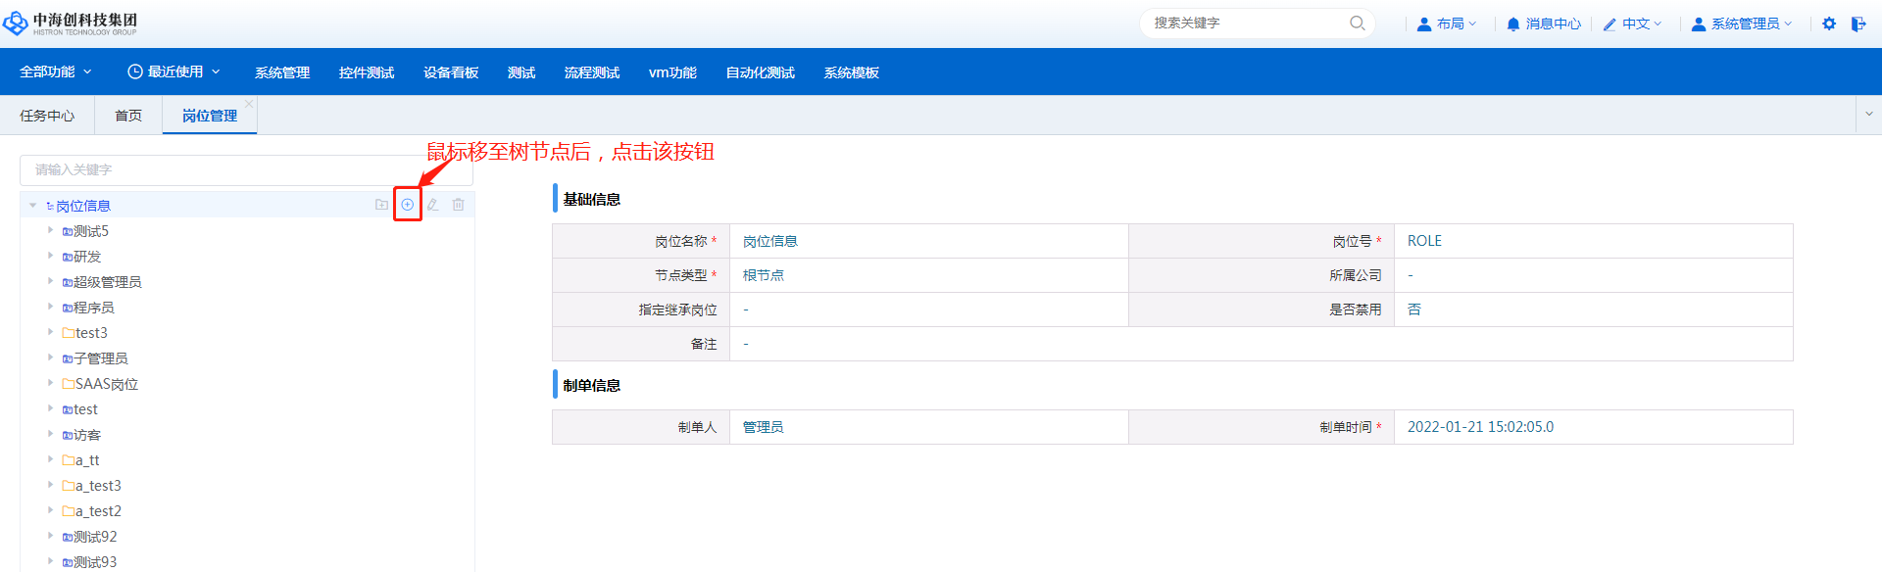
Task: Open settings with the gear icon
Action: (x=1829, y=24)
